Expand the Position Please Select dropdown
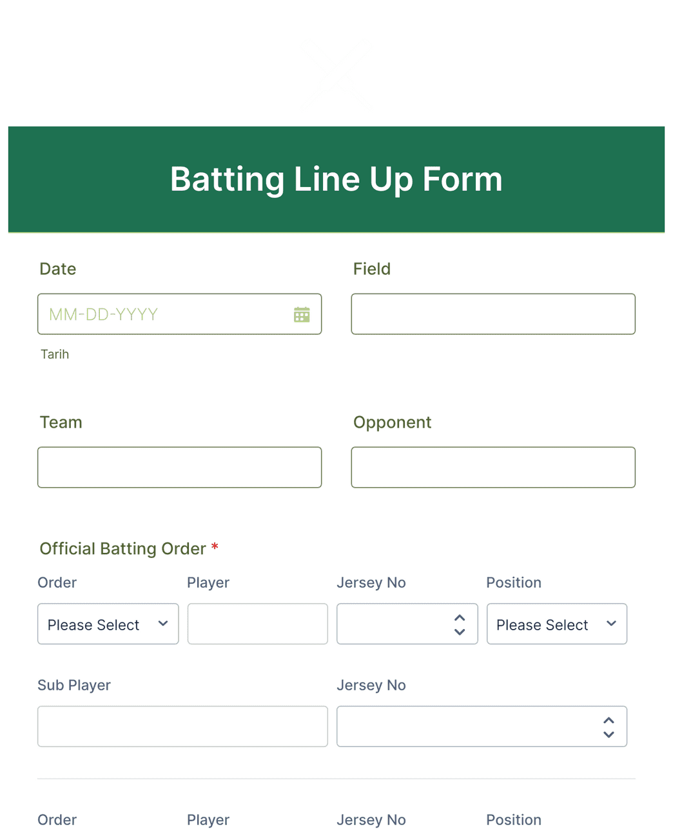This screenshot has width=673, height=829. 557,624
